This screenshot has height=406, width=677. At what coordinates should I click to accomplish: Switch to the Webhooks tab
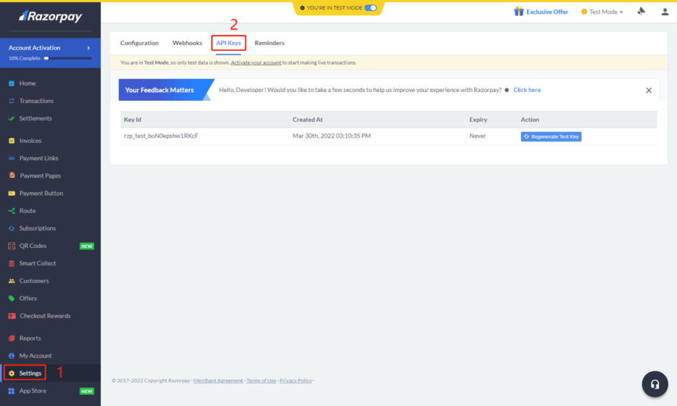[x=187, y=43]
